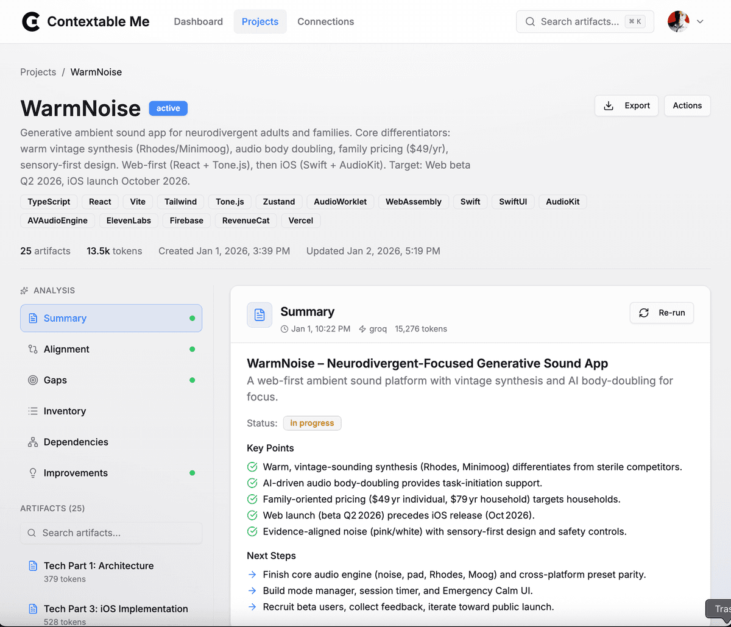Select the Dependencies hierarchy icon

(34, 442)
